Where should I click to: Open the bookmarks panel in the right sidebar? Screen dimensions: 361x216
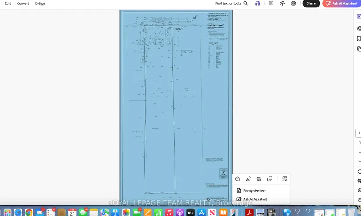(359, 38)
